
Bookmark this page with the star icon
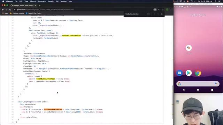click(x=162, y=10)
